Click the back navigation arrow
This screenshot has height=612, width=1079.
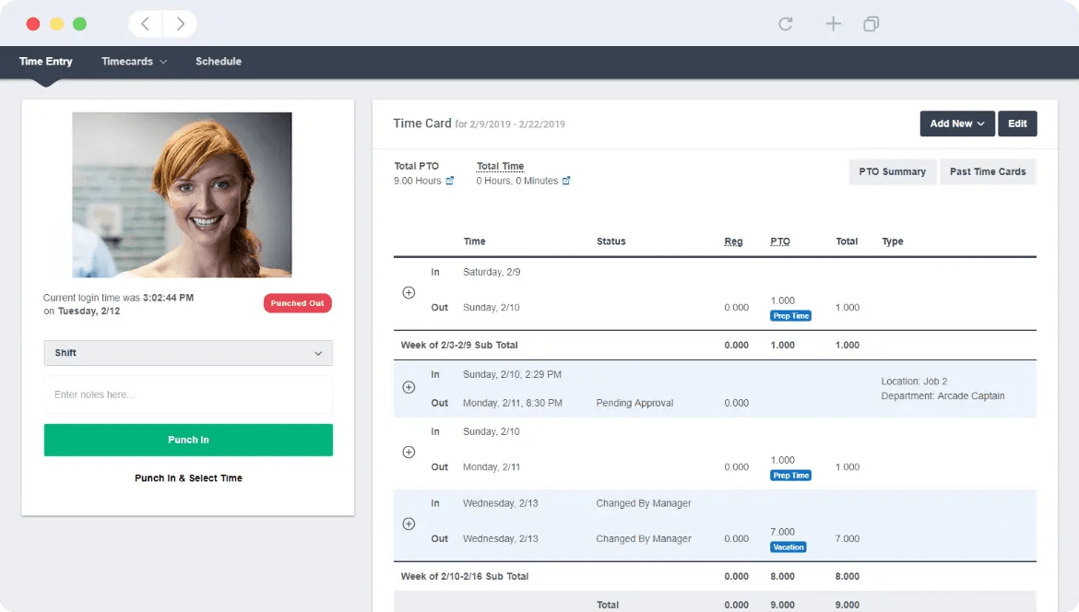145,24
